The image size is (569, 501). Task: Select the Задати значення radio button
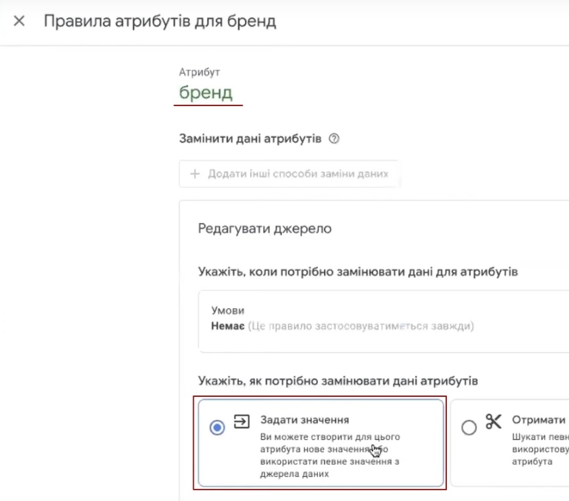coord(217,428)
